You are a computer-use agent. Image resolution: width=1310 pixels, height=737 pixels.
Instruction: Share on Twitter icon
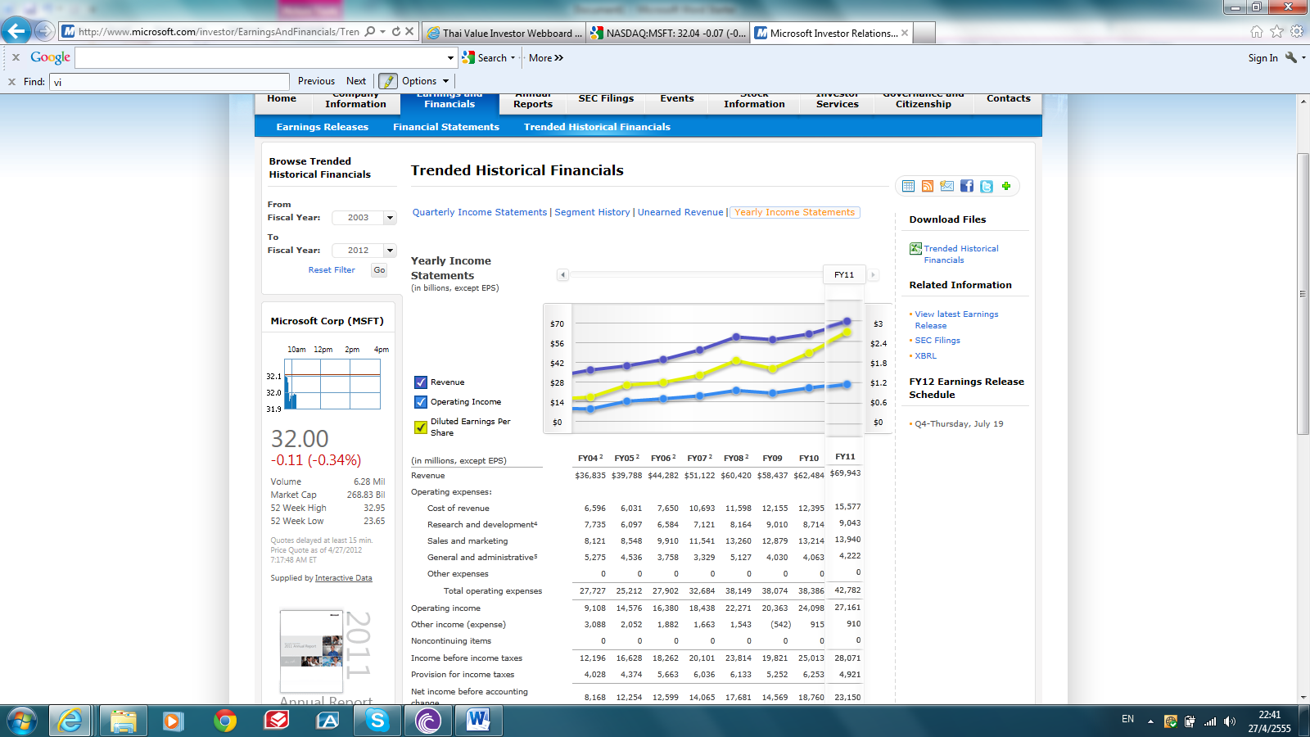[x=987, y=187]
